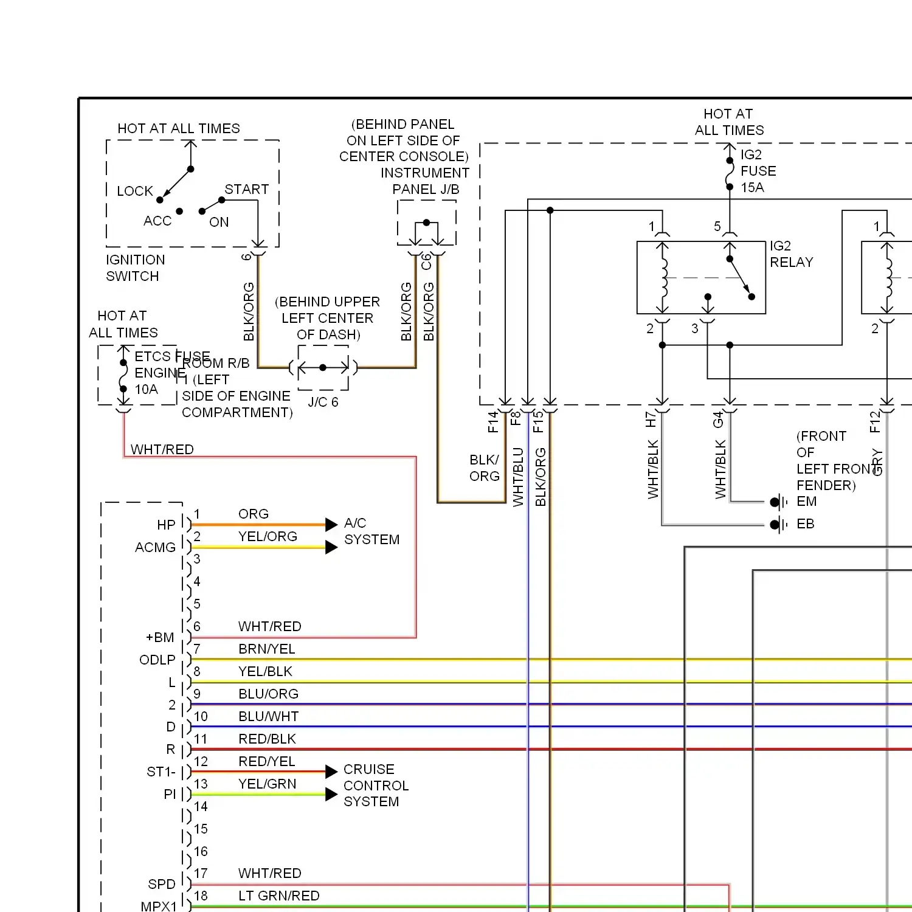Click the YEL/ORG wire label
Viewport: 912px width, 912px height.
268,536
